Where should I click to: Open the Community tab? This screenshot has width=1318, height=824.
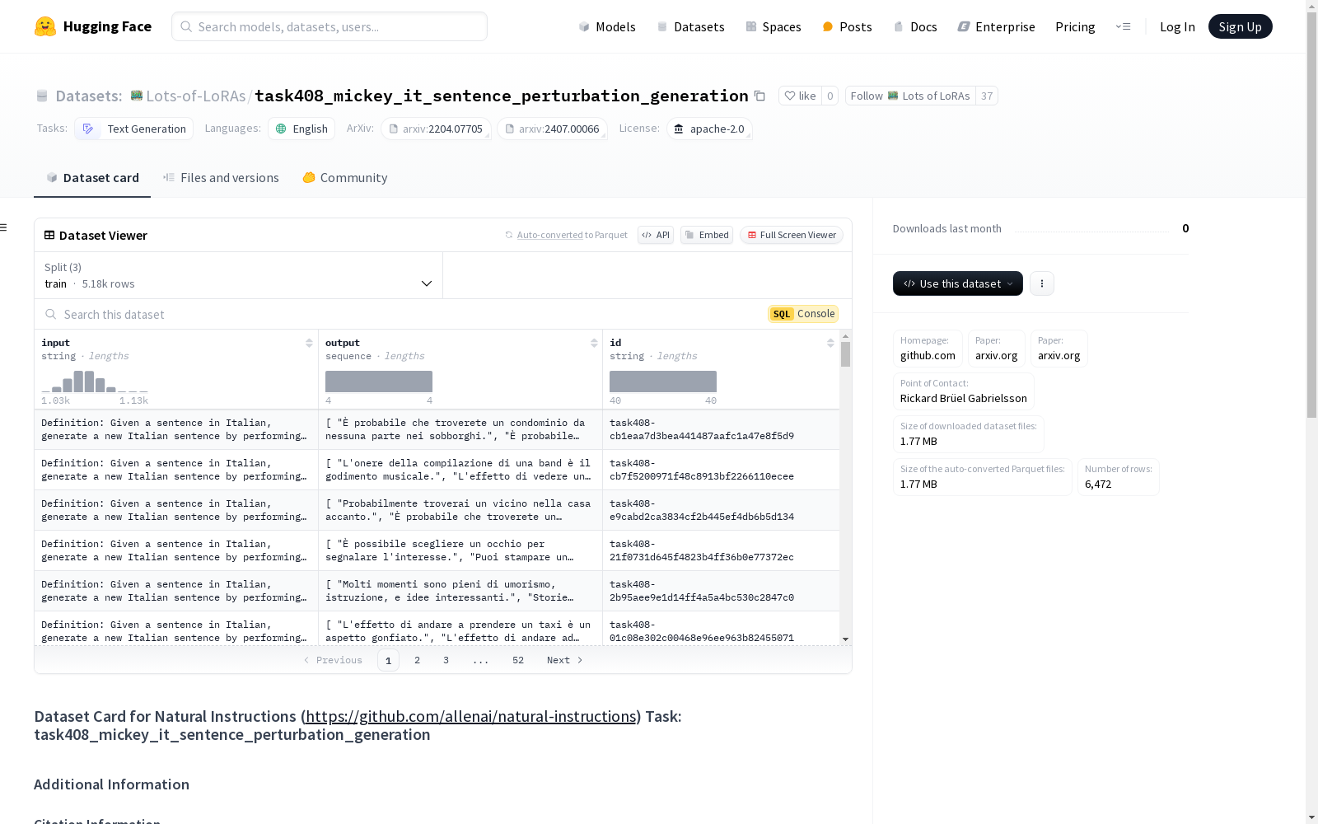coord(344,178)
